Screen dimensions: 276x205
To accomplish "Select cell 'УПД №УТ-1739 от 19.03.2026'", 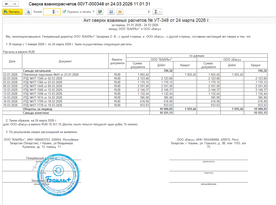I will pos(65,105).
